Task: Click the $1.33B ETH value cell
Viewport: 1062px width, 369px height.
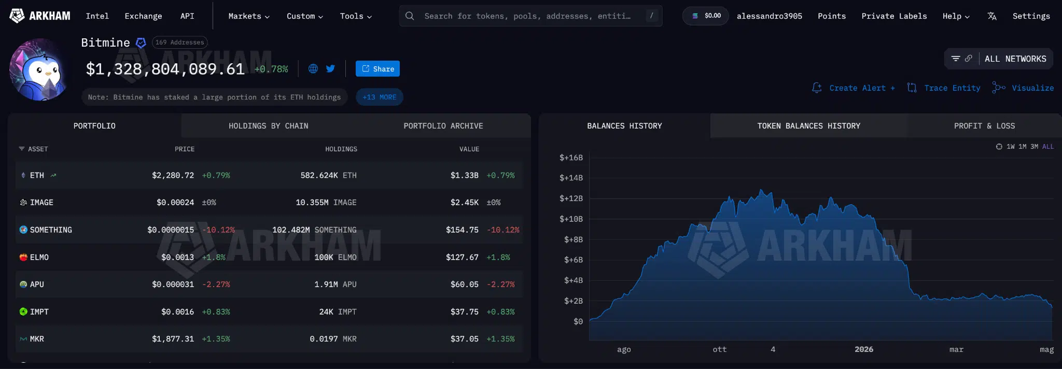Action: [465, 175]
